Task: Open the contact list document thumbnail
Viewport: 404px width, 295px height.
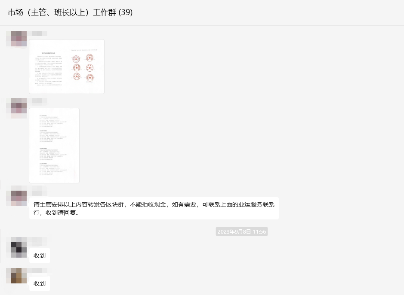Action: (x=54, y=145)
